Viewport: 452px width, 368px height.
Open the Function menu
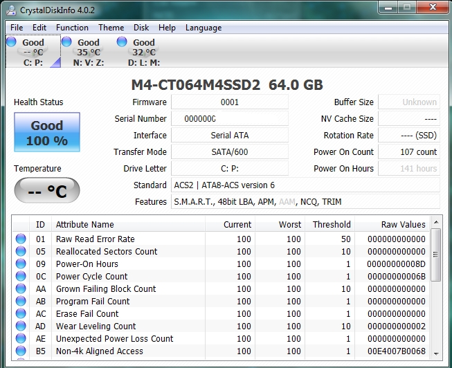72,28
